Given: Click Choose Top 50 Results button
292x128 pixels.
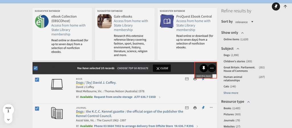Looking at the screenshot, I should [x=133, y=68].
